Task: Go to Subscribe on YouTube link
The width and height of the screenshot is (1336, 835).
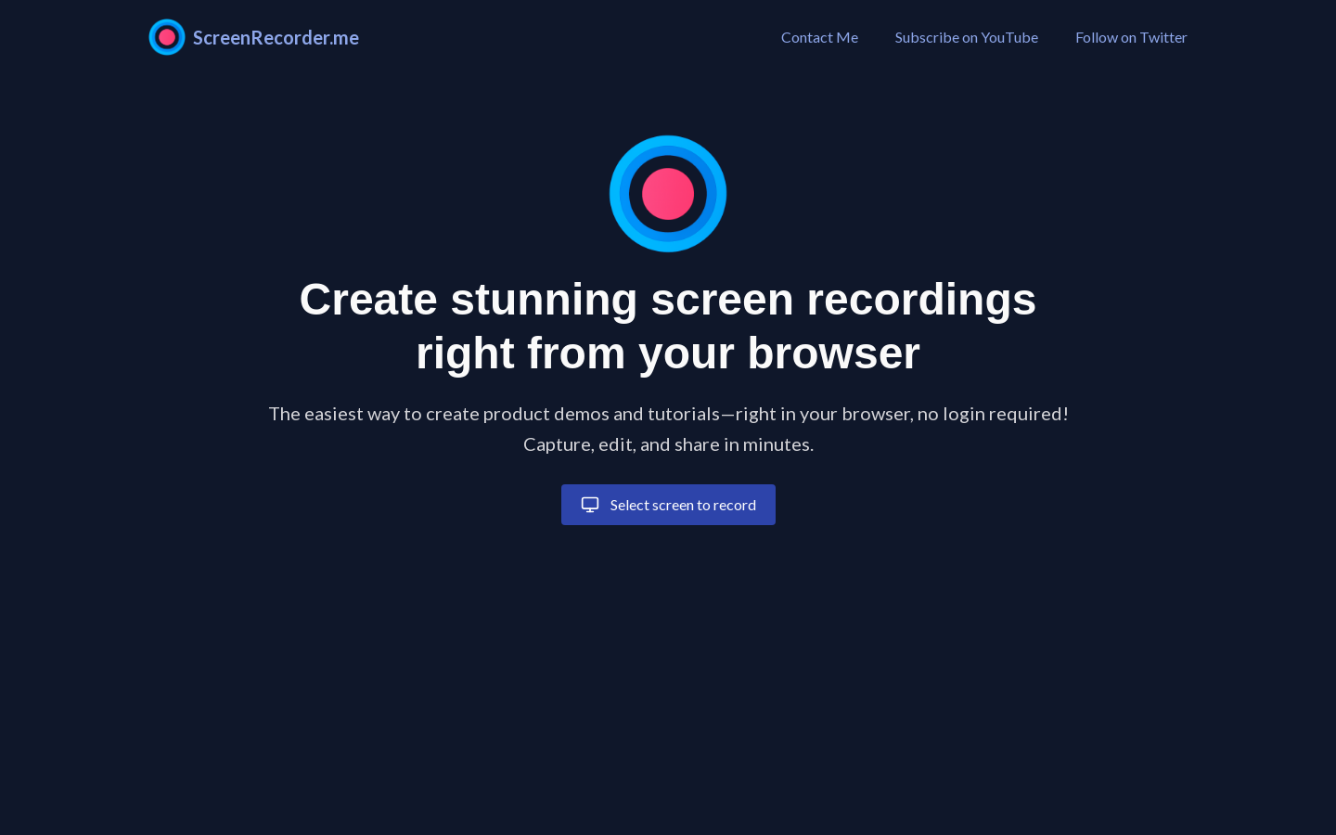Action: [x=966, y=37]
